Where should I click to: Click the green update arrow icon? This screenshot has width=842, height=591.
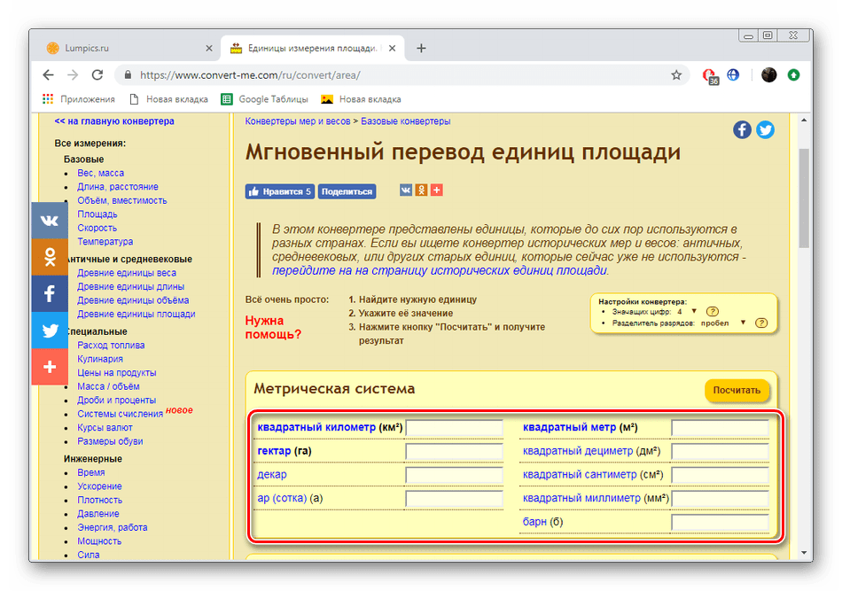pyautogui.click(x=793, y=75)
